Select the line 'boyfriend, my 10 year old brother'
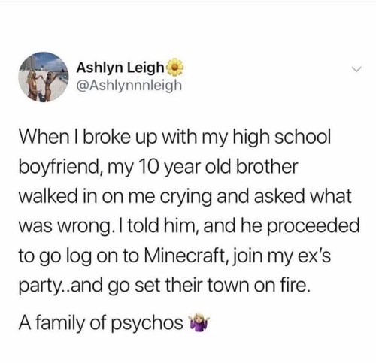Viewport: 376px width, 363px height. point(159,167)
